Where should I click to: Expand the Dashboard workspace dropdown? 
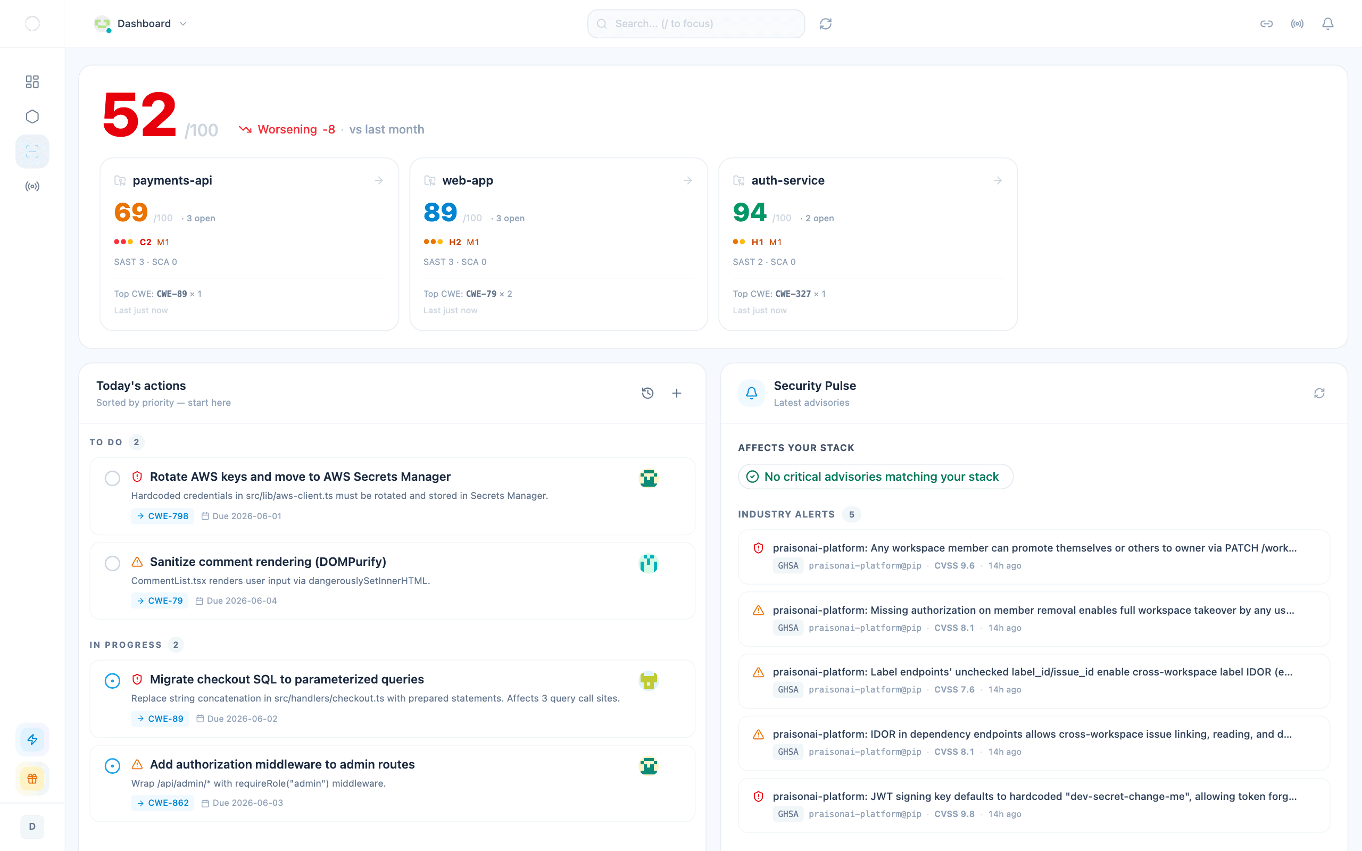click(x=140, y=23)
